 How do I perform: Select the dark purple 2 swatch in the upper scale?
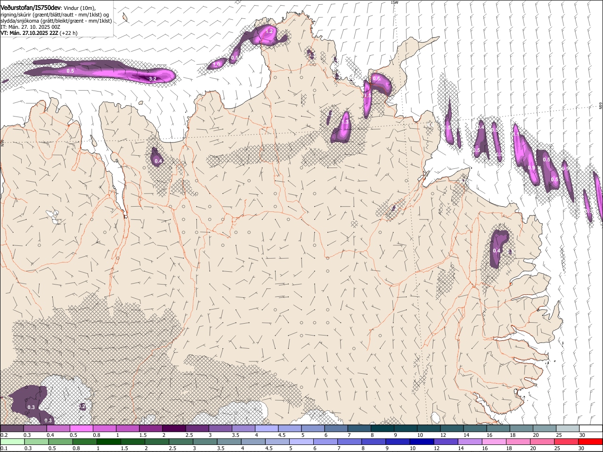[x=173, y=428]
